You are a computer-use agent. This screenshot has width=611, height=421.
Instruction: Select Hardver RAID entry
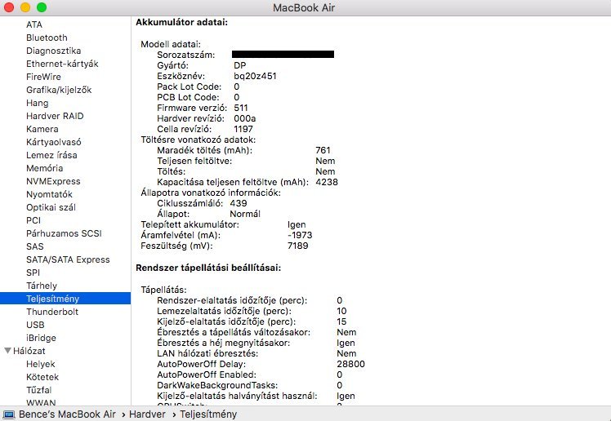tap(55, 116)
